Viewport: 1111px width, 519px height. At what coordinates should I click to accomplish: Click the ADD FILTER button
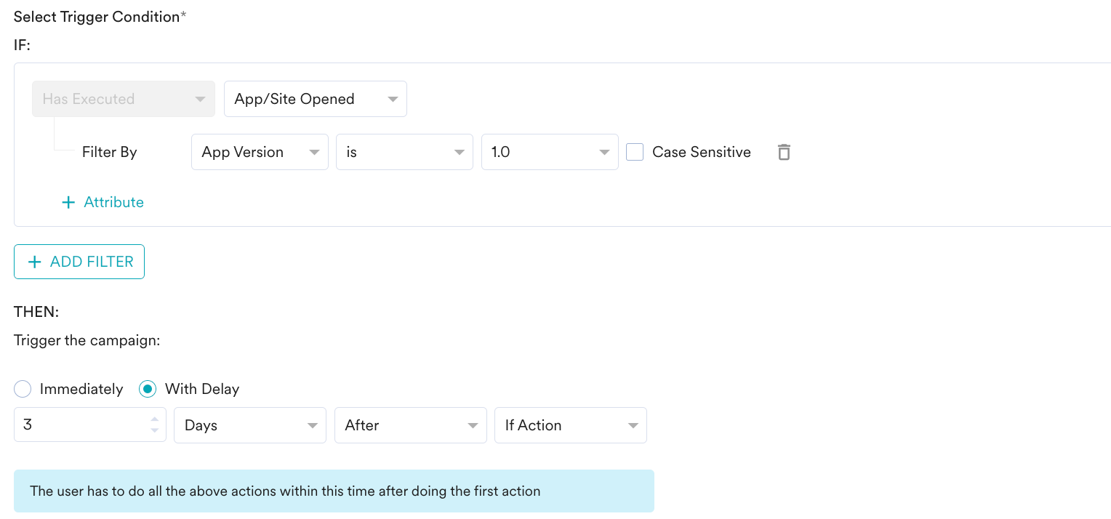79,261
